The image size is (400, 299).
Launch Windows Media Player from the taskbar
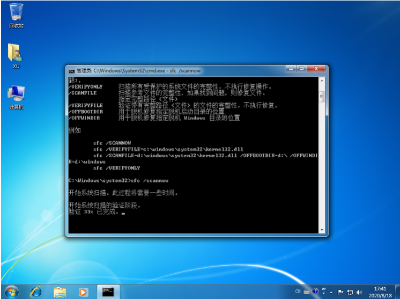(x=83, y=291)
